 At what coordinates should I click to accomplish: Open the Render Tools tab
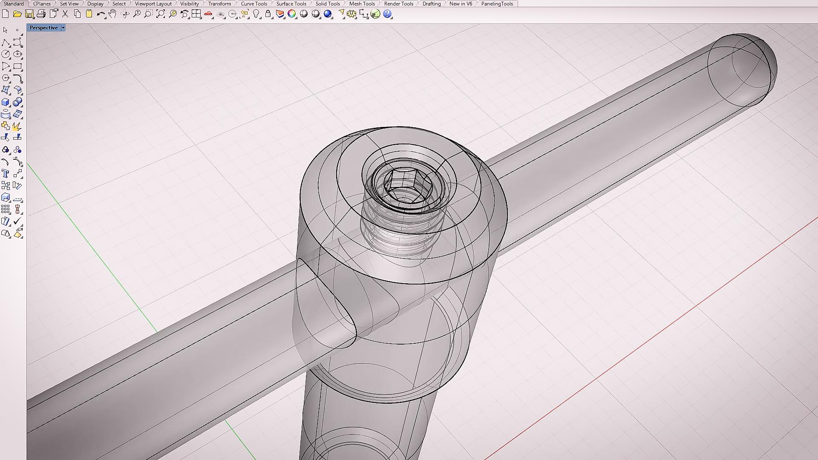tap(398, 4)
